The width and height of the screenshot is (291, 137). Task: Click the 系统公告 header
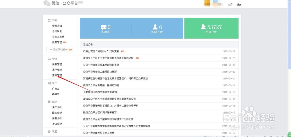pyautogui.click(x=88, y=45)
